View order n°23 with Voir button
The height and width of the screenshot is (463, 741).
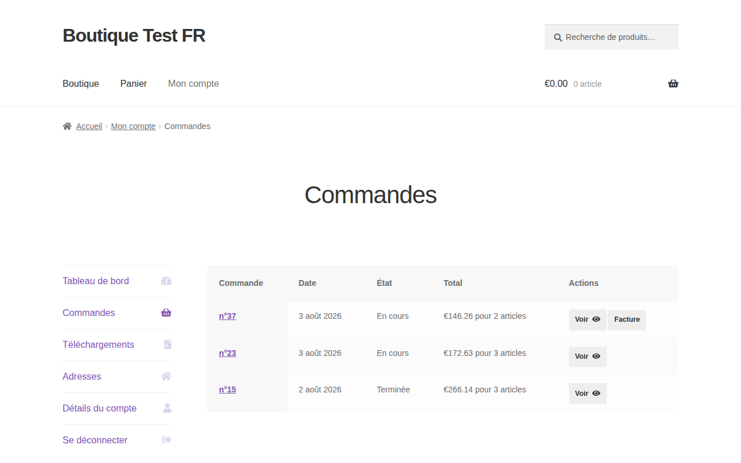[x=588, y=357]
